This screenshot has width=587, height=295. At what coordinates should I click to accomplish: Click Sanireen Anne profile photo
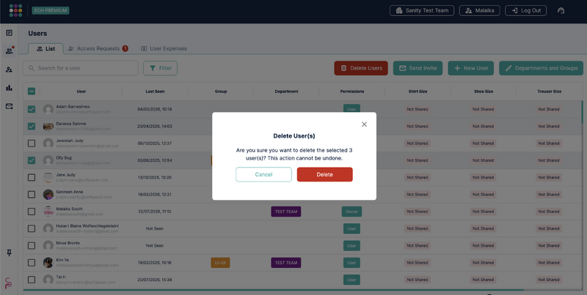click(x=48, y=195)
